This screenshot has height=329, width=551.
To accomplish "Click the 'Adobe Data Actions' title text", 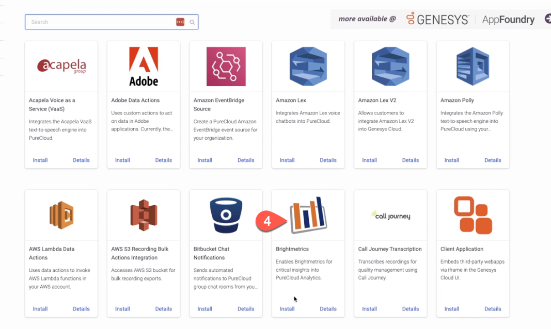I will (x=135, y=100).
